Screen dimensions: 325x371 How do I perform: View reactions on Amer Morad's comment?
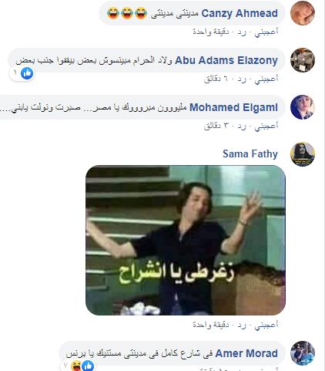(79, 366)
